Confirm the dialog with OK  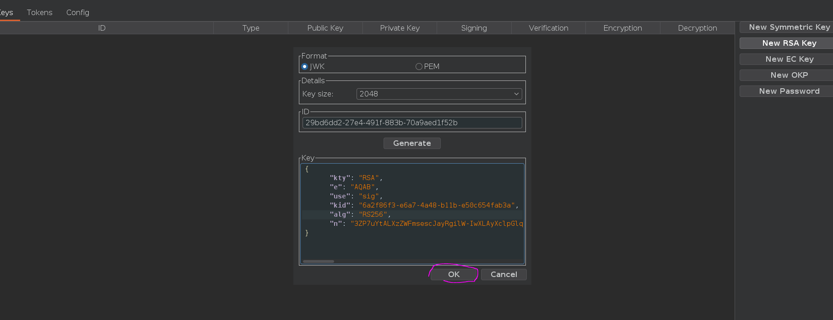click(454, 274)
